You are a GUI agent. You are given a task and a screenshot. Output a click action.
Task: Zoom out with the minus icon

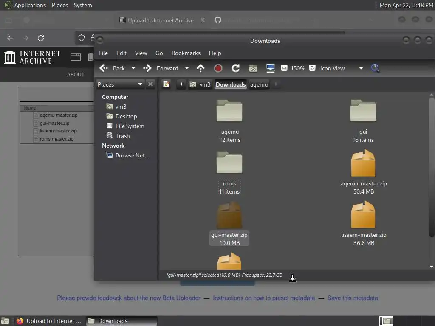(284, 68)
